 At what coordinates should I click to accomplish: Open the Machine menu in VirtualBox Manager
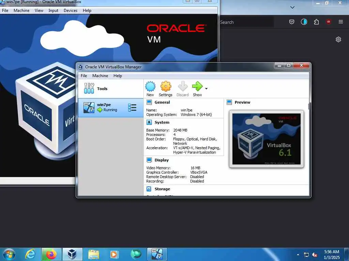click(x=101, y=76)
